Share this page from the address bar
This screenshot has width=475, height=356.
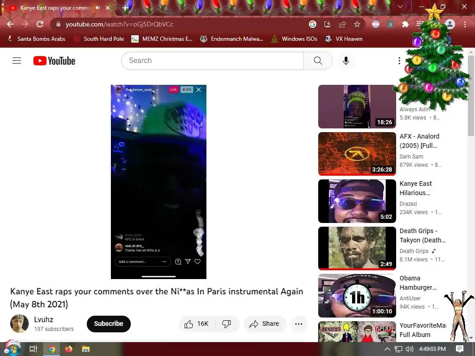[x=342, y=24]
